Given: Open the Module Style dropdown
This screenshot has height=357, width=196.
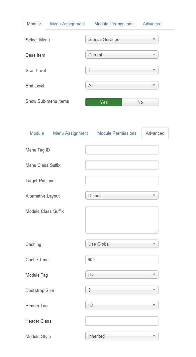Looking at the screenshot, I should (122, 336).
